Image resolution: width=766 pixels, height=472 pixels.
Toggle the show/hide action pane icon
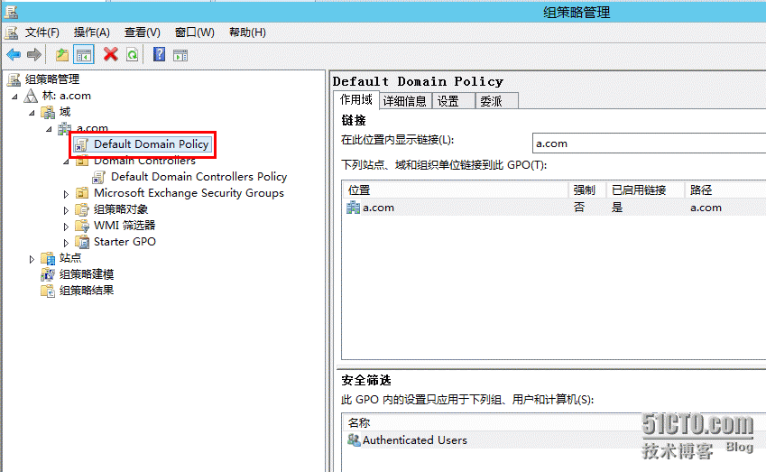[180, 55]
